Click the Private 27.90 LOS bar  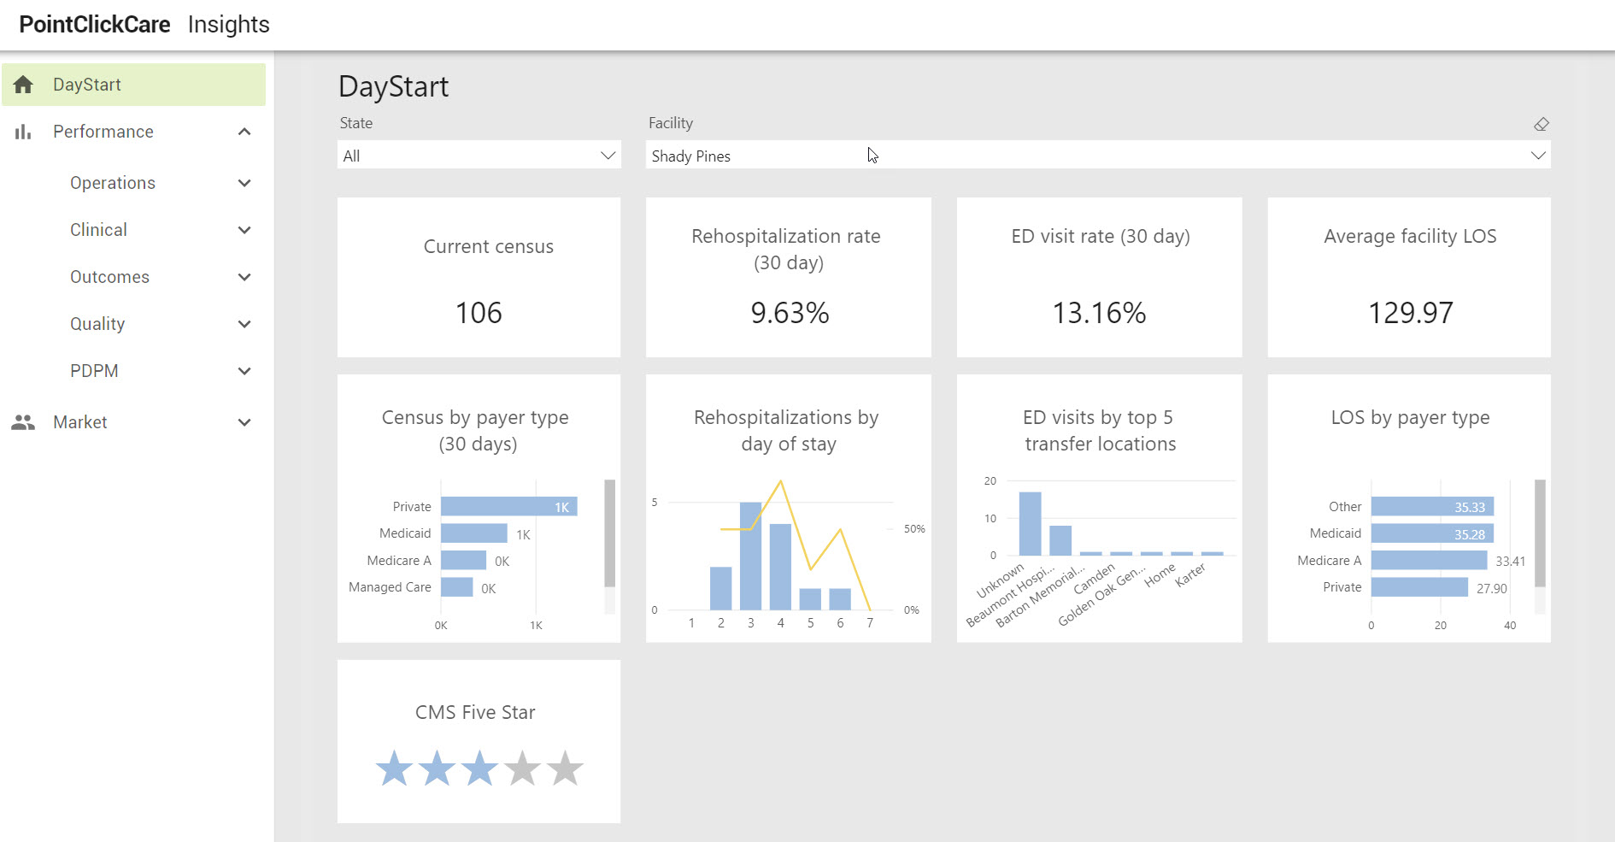(x=1419, y=587)
